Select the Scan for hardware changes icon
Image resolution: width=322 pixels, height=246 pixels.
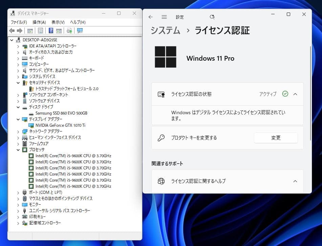[69, 30]
